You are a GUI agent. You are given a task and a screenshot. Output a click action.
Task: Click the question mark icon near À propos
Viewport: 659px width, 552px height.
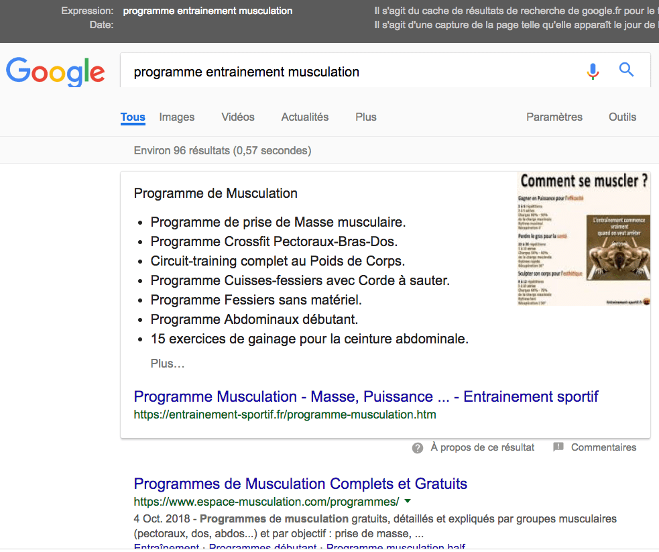click(x=418, y=448)
